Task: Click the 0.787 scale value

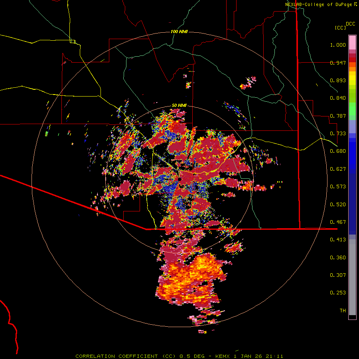Action: 338,116
